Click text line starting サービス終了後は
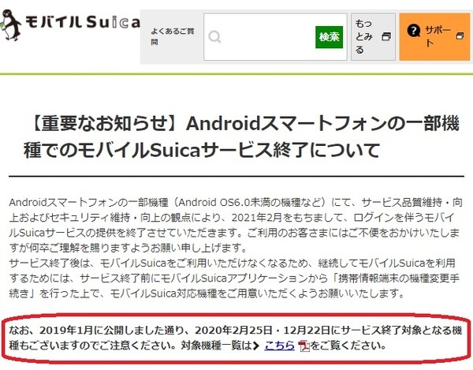The image size is (473, 370). click(x=232, y=263)
